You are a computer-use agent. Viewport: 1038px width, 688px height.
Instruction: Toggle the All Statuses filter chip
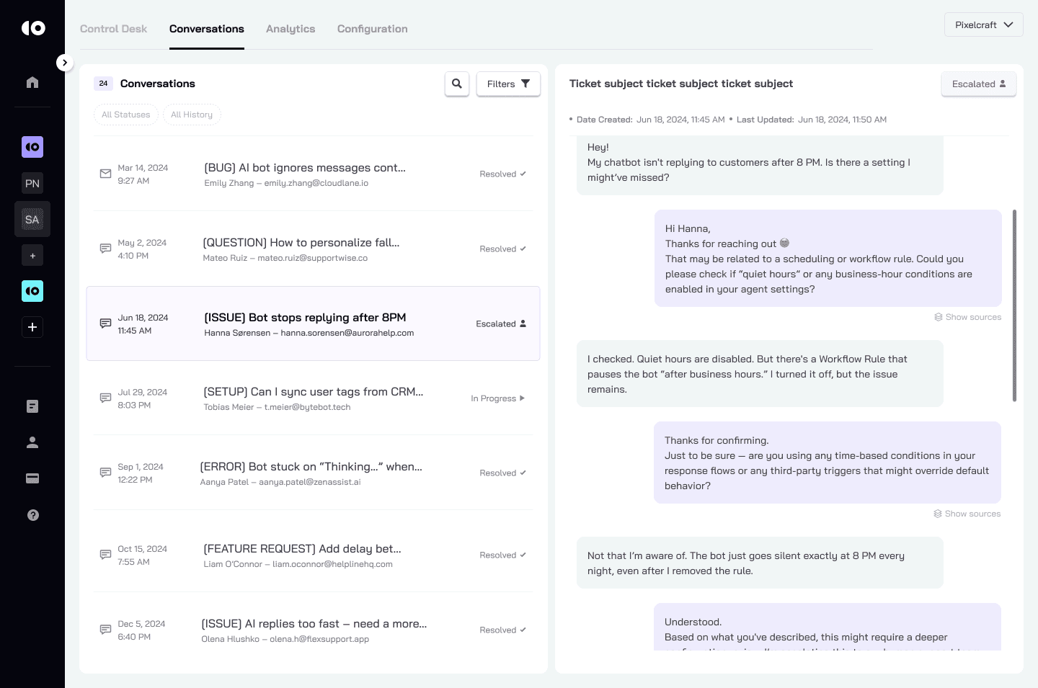126,115
